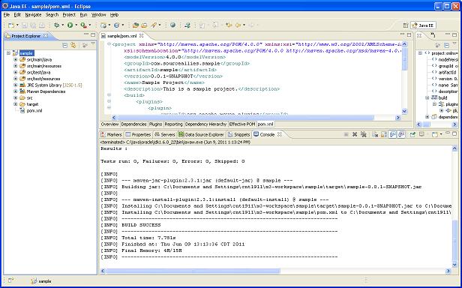462x288 pixels.
Task: Click the Back navigation arrow in toolbar
Action: point(238,25)
